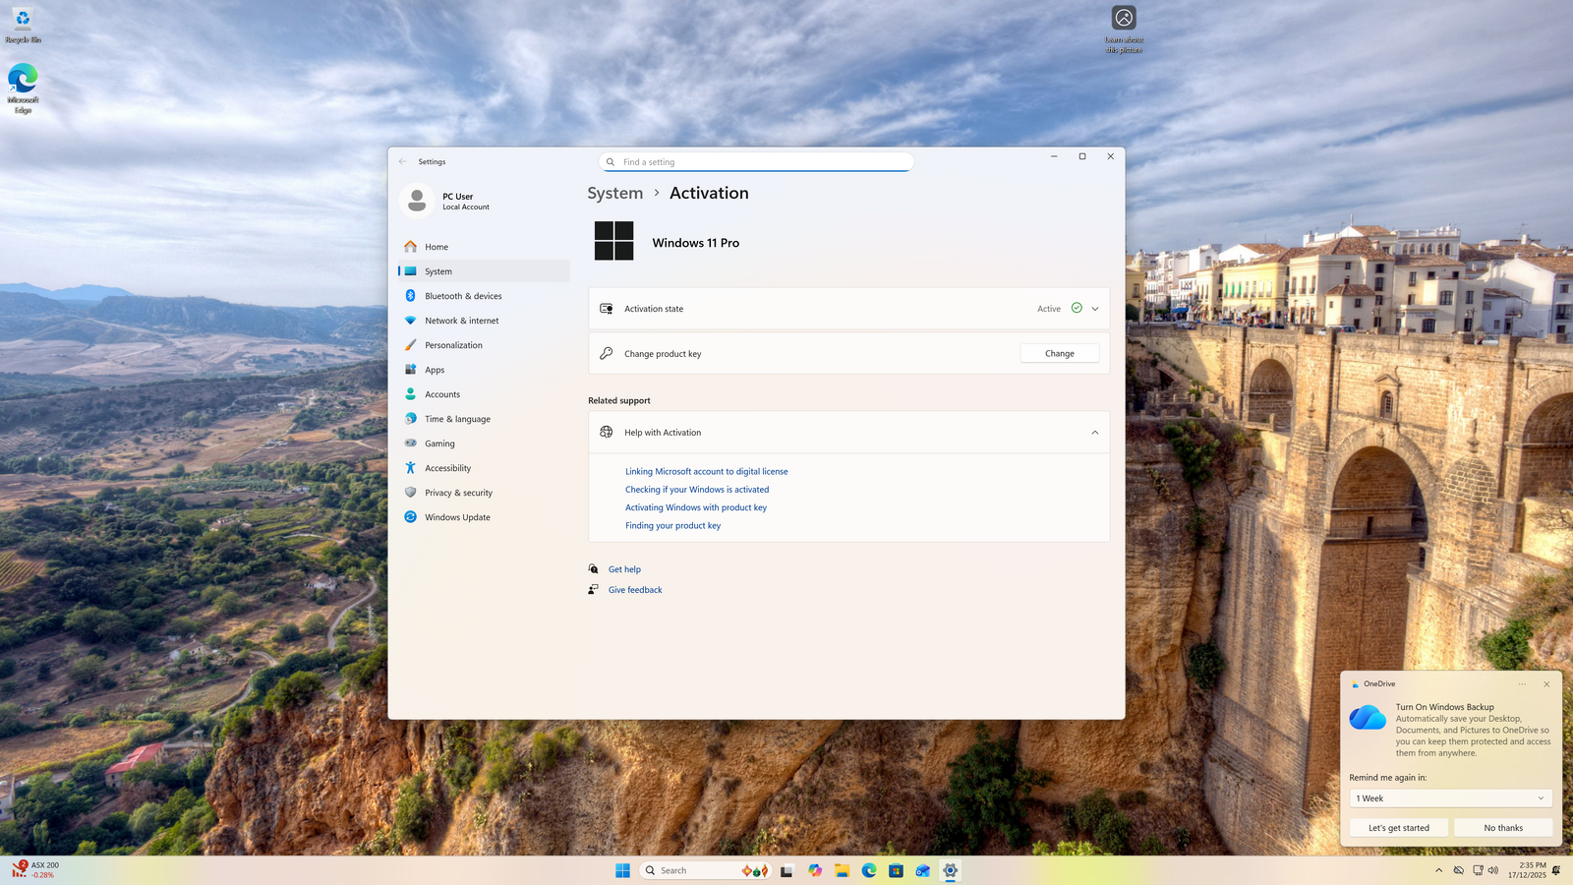
Task: Open the Copilot taskbar icon
Action: (815, 870)
